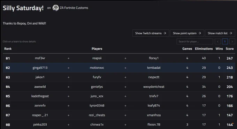Select player tyron0348
This screenshot has width=237, height=129.
pos(97,105)
